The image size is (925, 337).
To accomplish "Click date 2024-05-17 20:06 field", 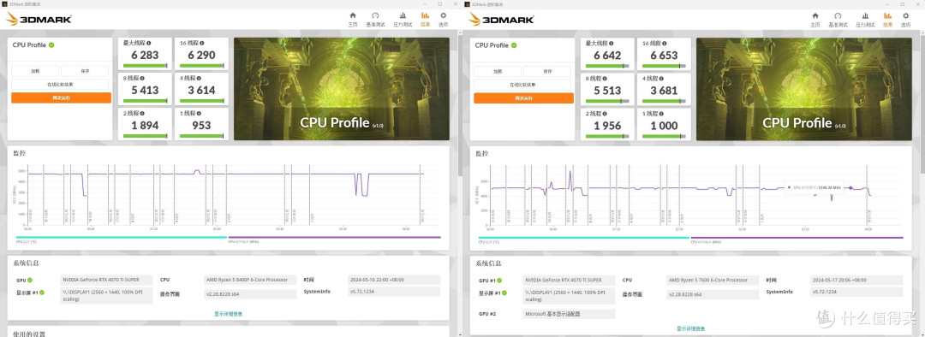I will (x=856, y=280).
